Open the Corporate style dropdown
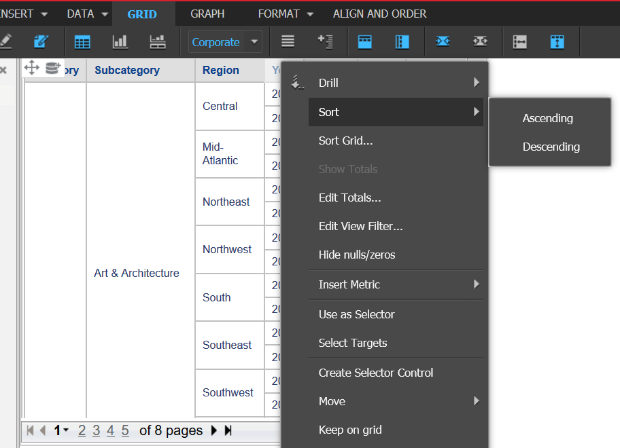This screenshot has width=620, height=448. tap(225, 42)
